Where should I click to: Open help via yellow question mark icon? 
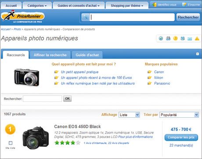click(175, 38)
